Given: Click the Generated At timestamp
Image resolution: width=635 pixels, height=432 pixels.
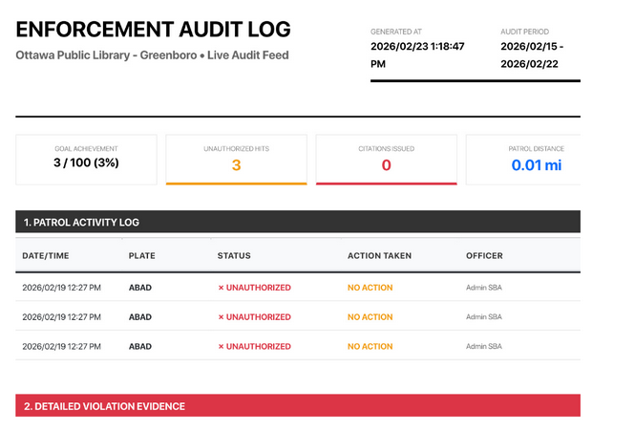Looking at the screenshot, I should click(417, 55).
